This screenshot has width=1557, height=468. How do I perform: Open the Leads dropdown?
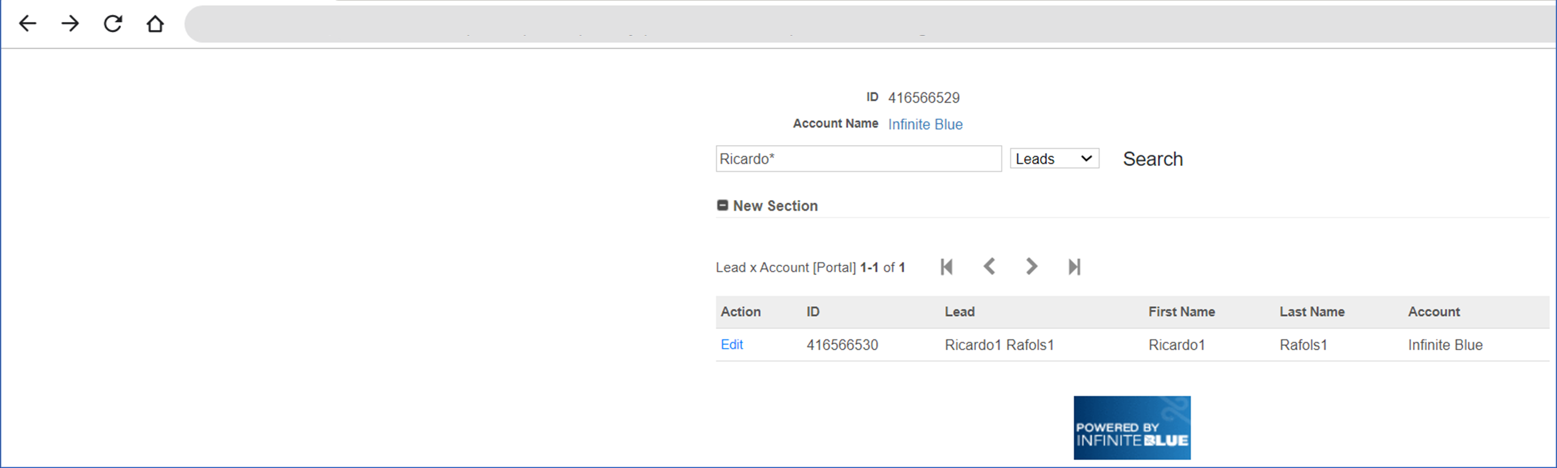point(1054,159)
